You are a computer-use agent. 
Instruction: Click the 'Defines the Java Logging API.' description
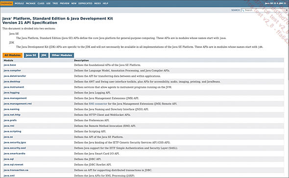pos(93,93)
